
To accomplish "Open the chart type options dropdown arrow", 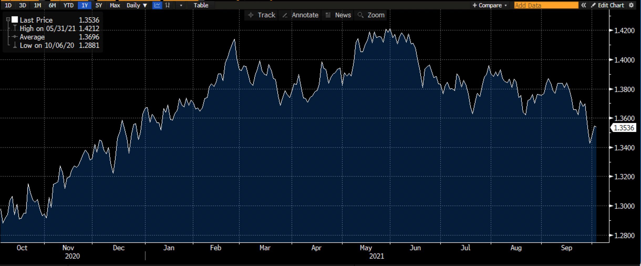I will (x=182, y=5).
